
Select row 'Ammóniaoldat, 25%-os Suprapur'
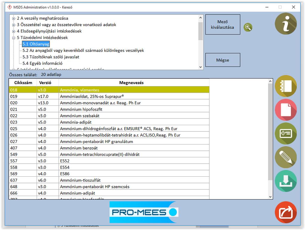coord(109,96)
